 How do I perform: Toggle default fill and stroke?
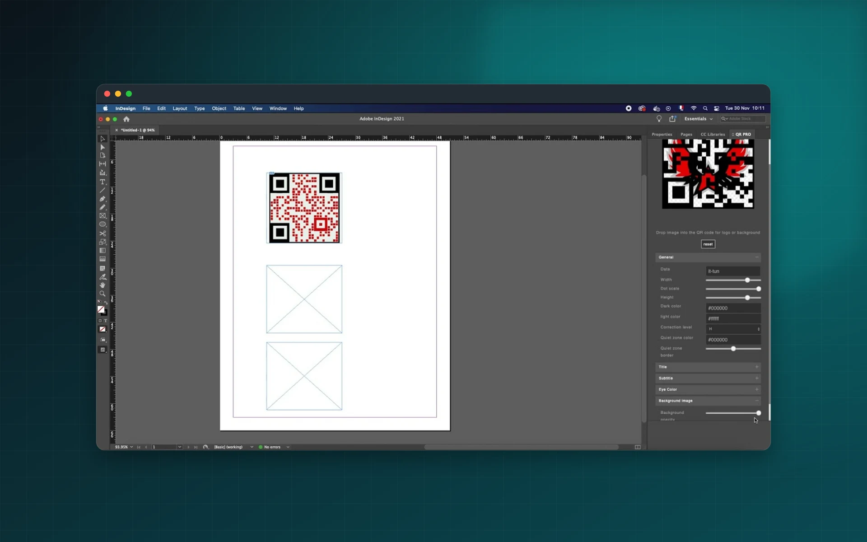tap(99, 302)
